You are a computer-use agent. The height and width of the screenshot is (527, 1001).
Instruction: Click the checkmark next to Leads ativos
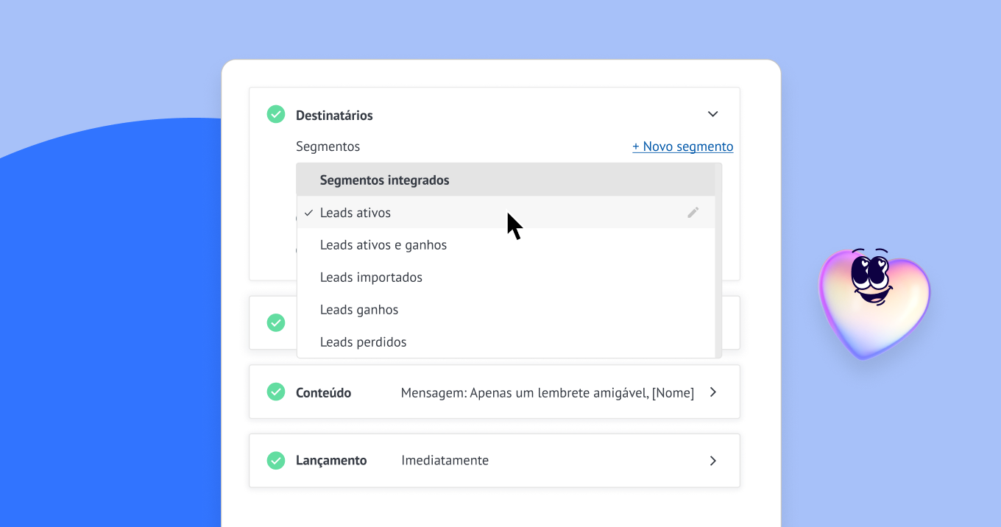tap(308, 213)
